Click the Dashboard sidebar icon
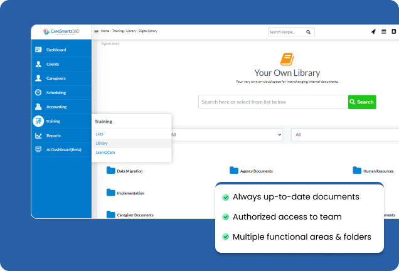 coord(38,50)
